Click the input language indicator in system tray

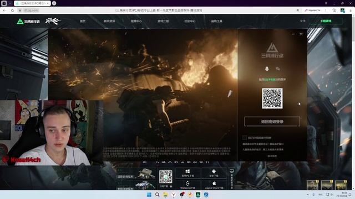click(x=321, y=195)
